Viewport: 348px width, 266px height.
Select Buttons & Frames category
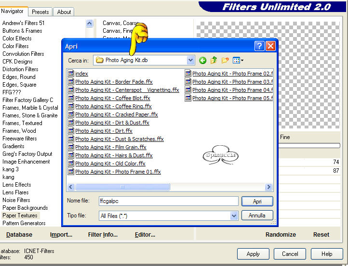22,31
